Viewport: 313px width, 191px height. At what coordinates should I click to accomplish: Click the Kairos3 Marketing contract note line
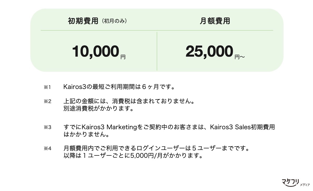(169, 127)
